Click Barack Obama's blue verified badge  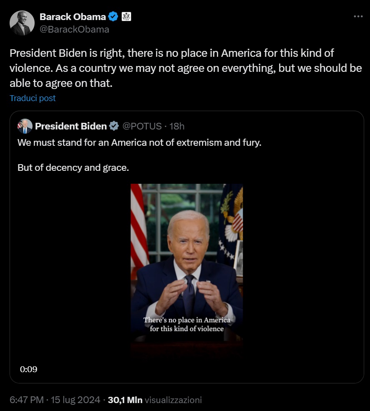(113, 17)
